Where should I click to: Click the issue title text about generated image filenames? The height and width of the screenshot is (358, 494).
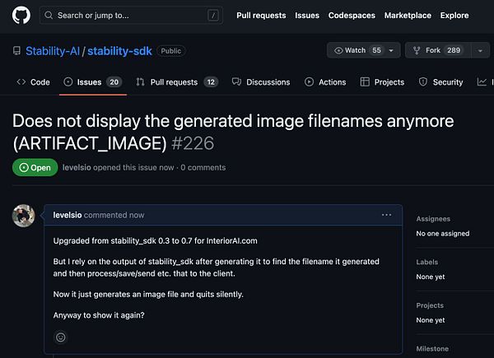pos(233,132)
